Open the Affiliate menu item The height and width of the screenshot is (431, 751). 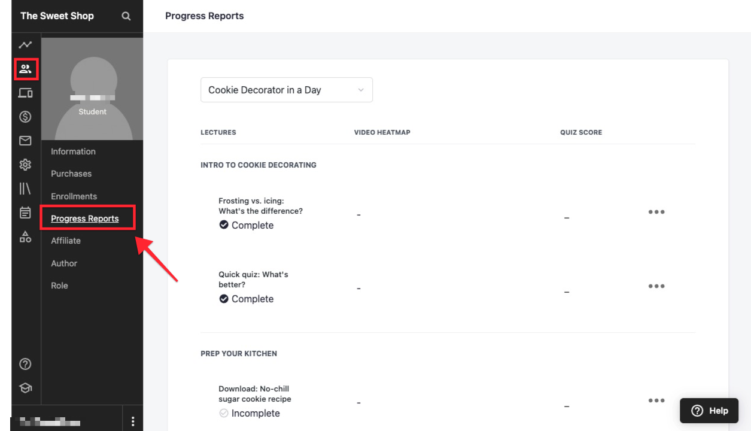(x=66, y=241)
